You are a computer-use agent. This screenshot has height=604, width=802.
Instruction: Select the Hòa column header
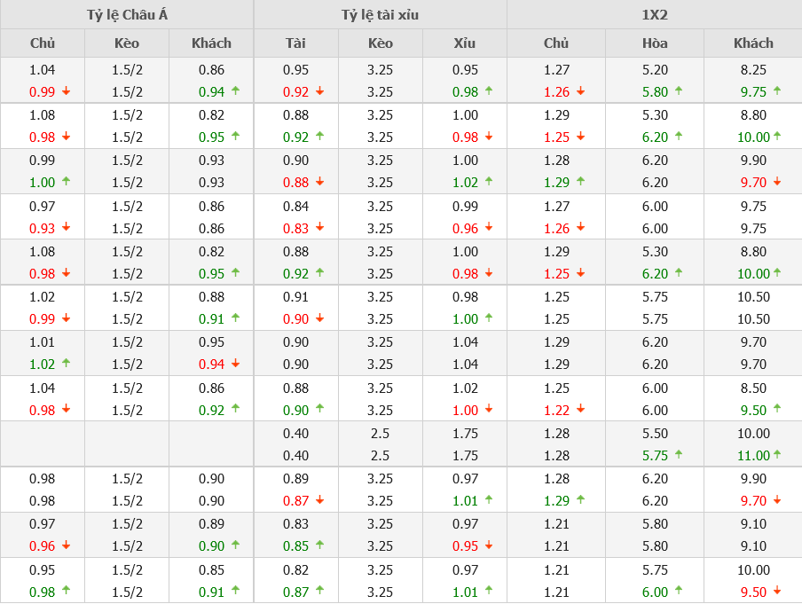tap(655, 43)
